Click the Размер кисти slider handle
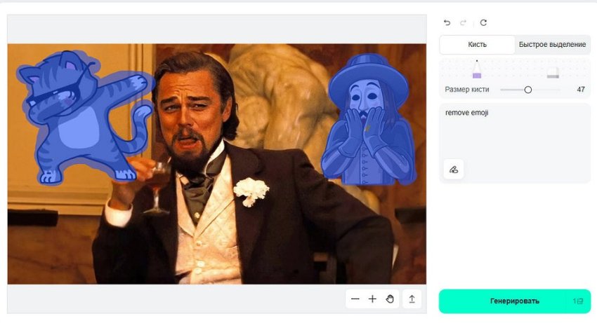Screen dimensions: 597x323 pos(528,90)
